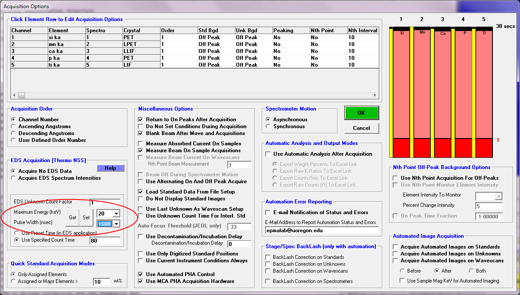520x295 pixels.
Task: Click the element table horizontal scrollbar right arrow
Action: (375, 95)
